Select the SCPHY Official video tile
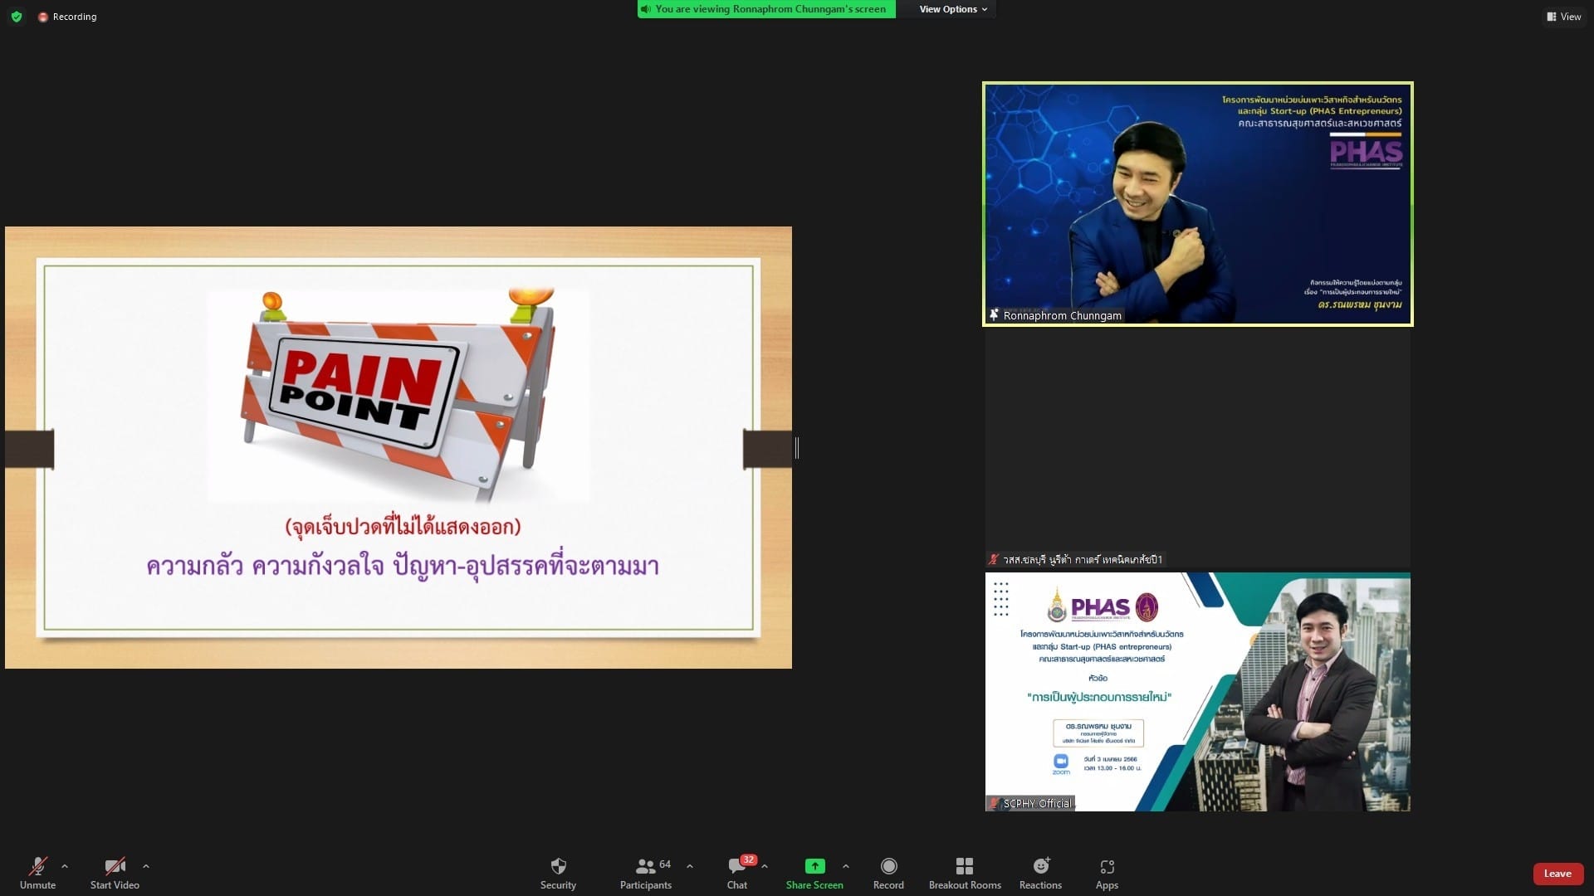This screenshot has width=1594, height=896. point(1197,691)
